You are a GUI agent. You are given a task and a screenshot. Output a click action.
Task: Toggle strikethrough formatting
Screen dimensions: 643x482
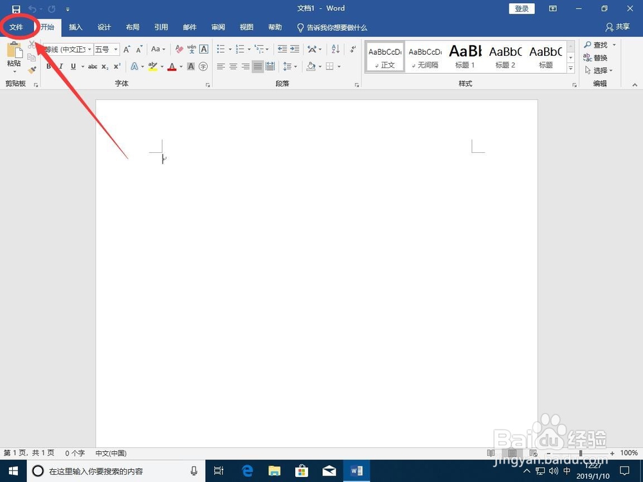click(93, 66)
